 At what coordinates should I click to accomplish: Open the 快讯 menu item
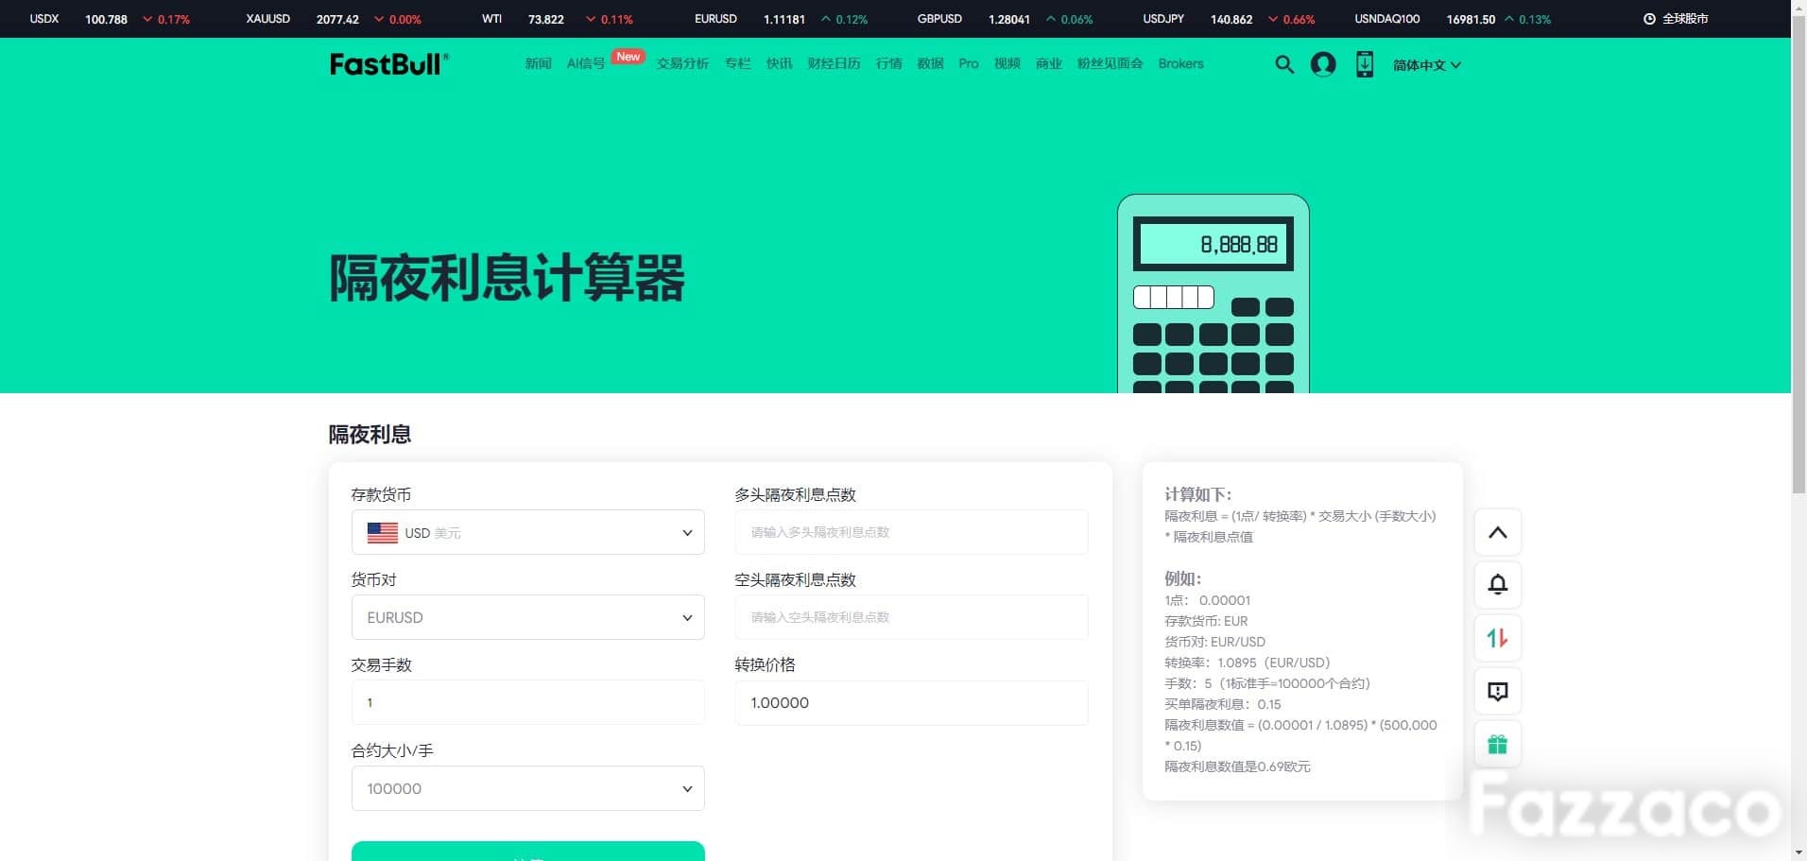pos(779,63)
